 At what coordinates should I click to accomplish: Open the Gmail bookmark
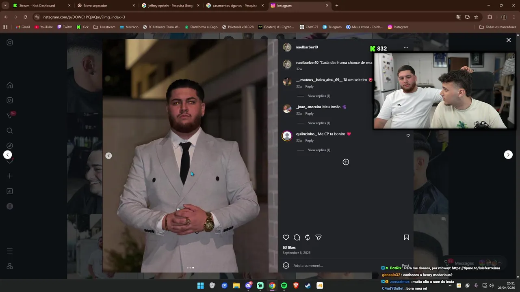pyautogui.click(x=23, y=27)
